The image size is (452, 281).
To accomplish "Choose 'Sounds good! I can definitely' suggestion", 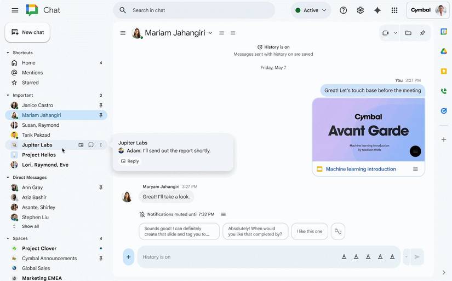I will tap(179, 231).
